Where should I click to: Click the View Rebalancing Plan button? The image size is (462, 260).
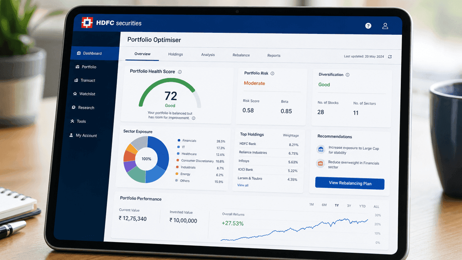tap(350, 183)
